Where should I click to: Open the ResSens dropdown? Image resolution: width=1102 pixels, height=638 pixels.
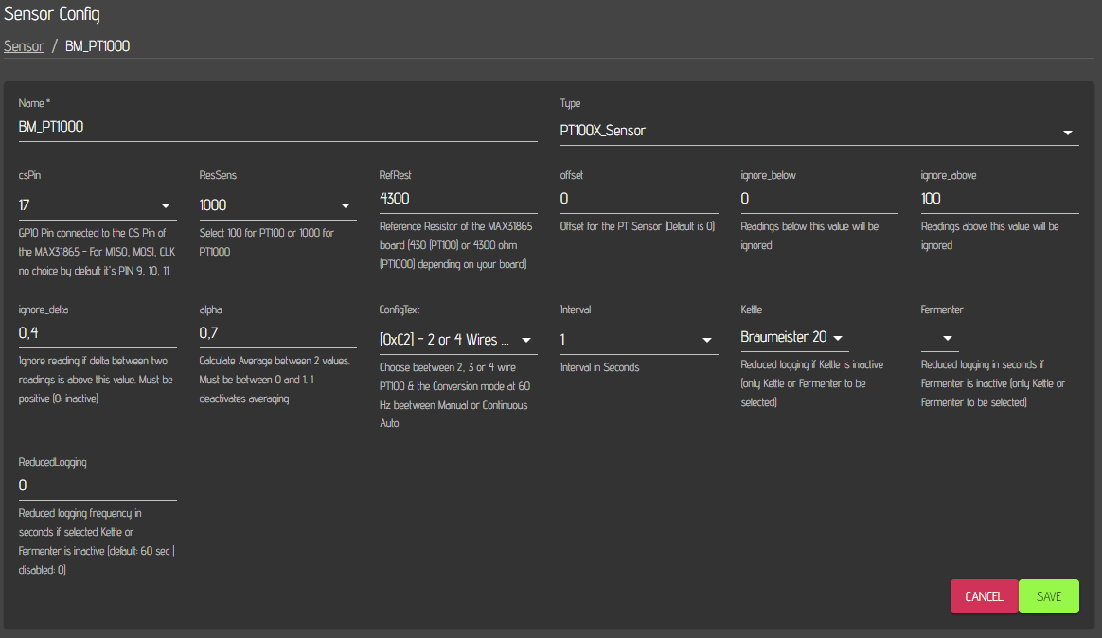(x=345, y=204)
